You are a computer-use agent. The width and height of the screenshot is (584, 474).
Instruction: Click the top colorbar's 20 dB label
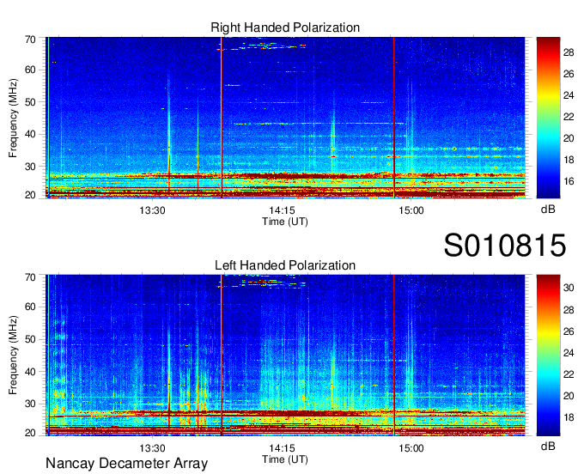tap(569, 138)
